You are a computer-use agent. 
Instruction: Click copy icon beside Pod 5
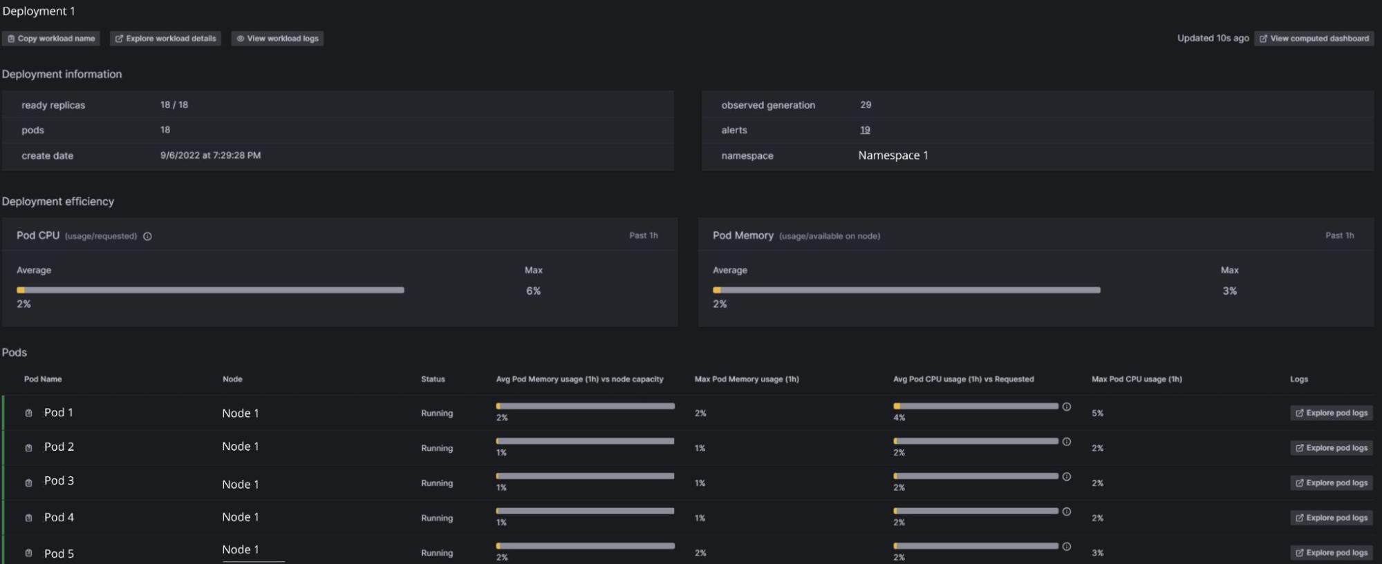point(28,553)
